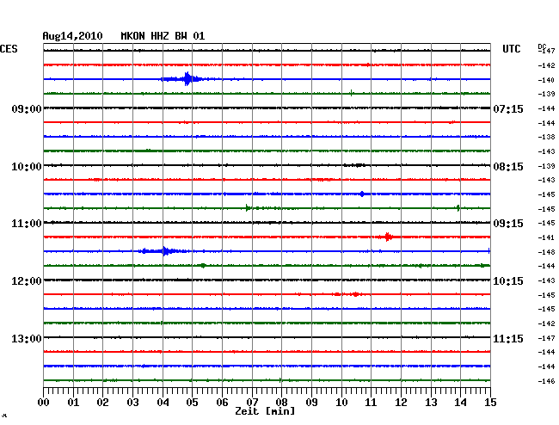Click the blue dot event near minute 10.7
Screen dimensions: 559x425
point(362,194)
